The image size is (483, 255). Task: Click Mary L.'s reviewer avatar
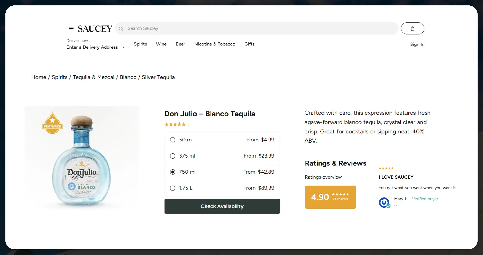pos(384,202)
